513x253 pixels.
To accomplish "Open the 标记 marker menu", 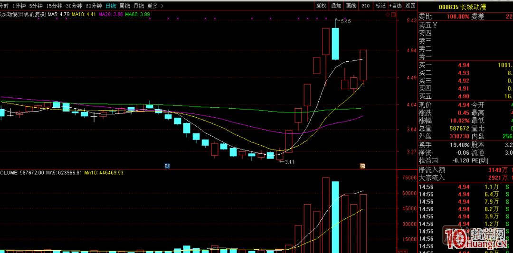I will pyautogui.click(x=380, y=6).
